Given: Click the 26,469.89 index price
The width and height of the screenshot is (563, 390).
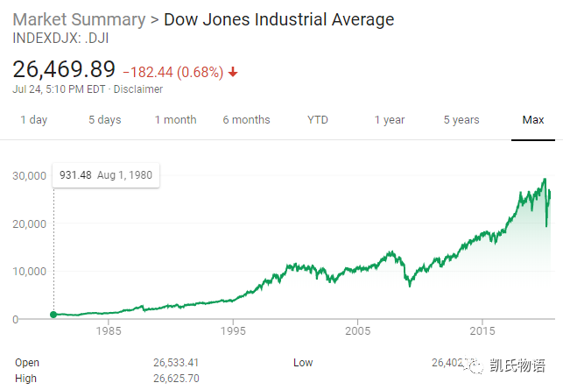Looking at the screenshot, I should [64, 68].
